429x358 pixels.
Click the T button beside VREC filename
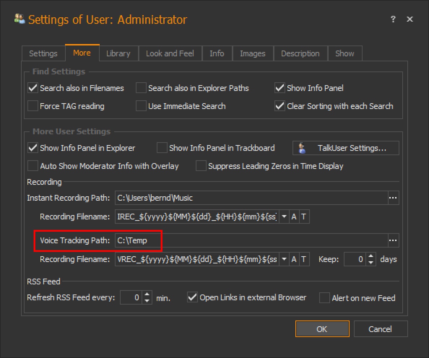[304, 259]
